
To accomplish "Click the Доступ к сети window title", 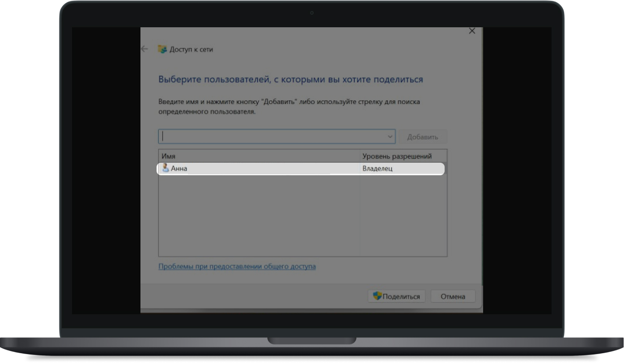I will tap(191, 50).
